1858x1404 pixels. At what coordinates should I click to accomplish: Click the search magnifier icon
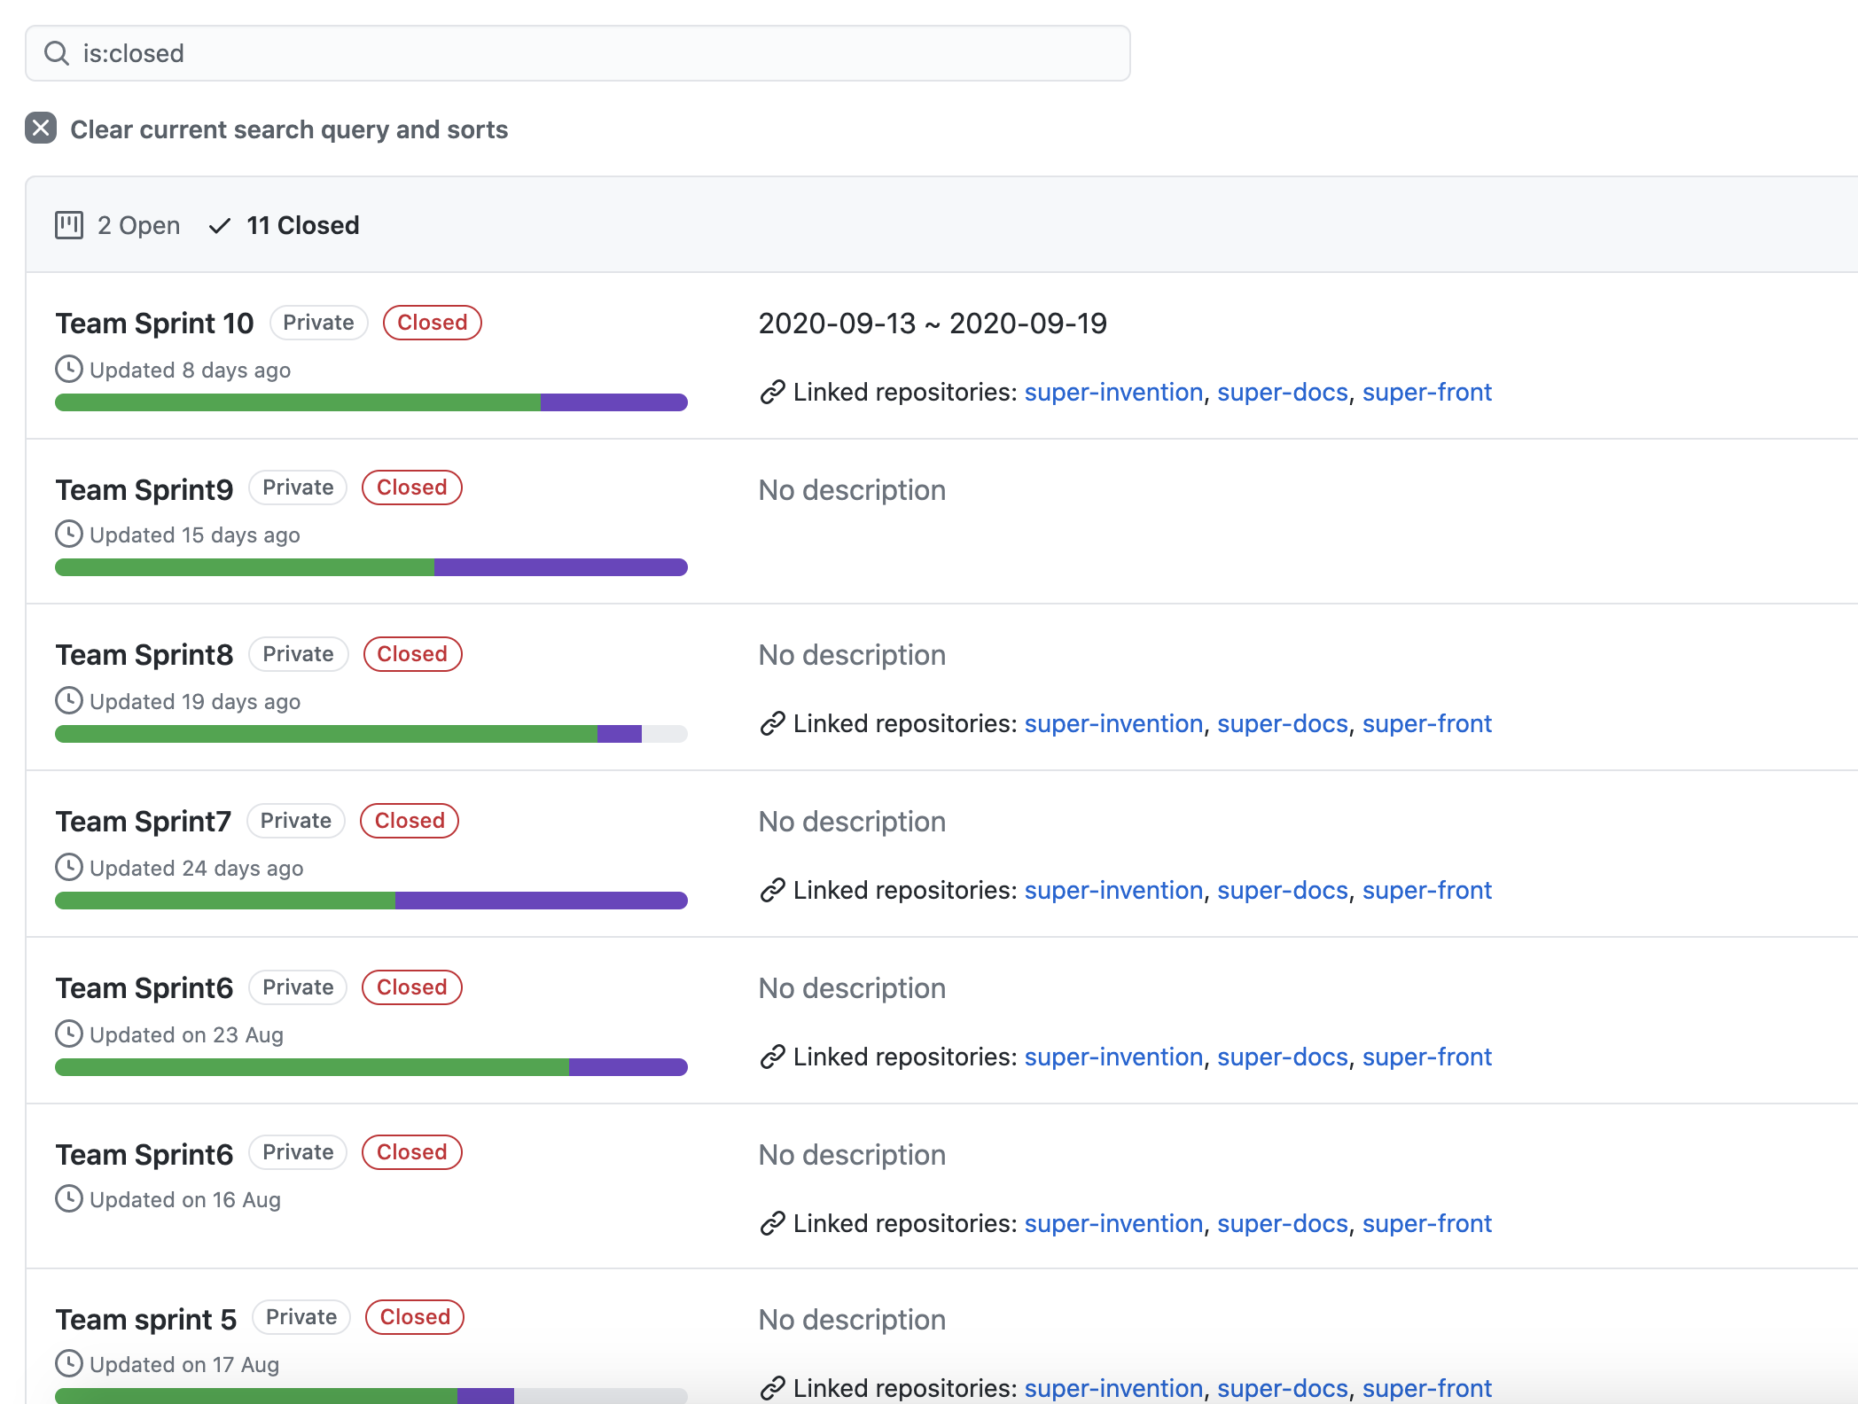[57, 53]
